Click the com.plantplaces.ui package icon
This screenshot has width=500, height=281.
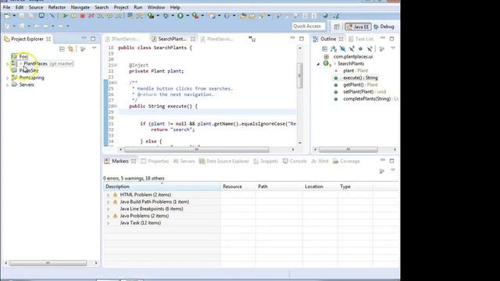point(327,57)
